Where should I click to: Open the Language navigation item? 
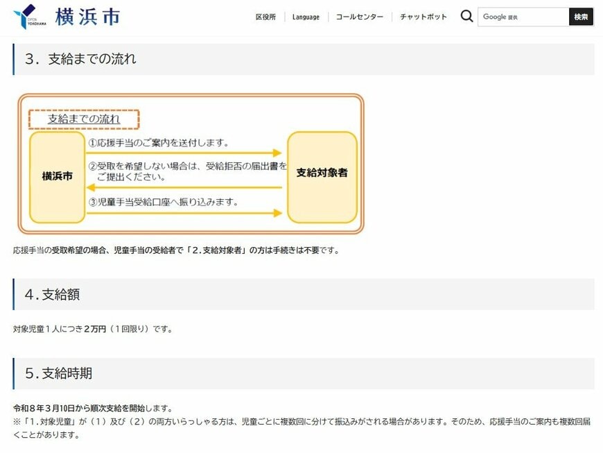pos(306,16)
